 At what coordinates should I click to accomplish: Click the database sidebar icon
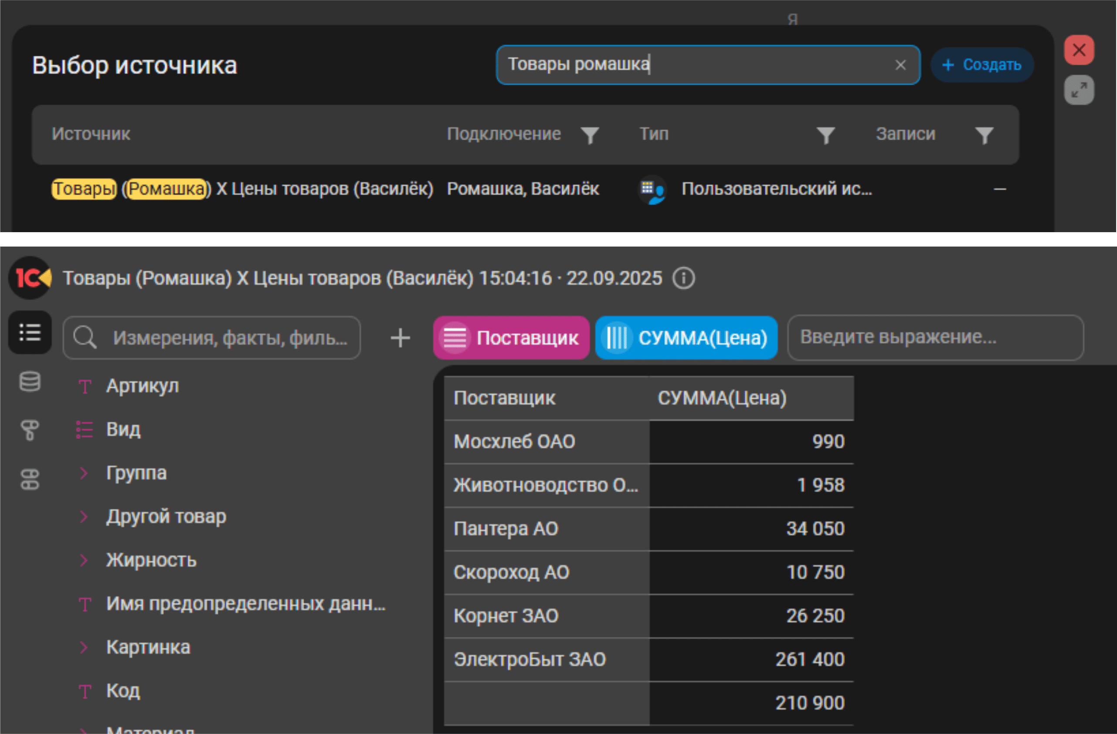click(30, 381)
